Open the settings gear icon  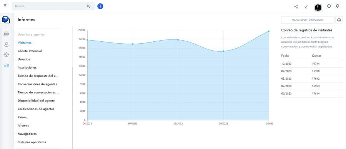click(7, 55)
